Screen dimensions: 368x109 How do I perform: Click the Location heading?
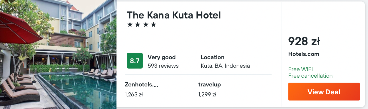[213, 57]
